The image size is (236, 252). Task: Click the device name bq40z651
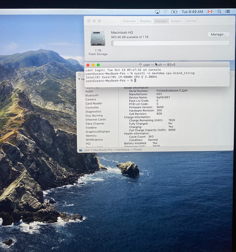pyautogui.click(x=163, y=97)
